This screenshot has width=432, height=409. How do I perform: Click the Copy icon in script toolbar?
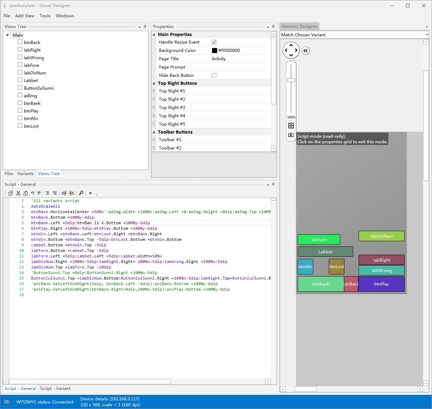point(11,193)
